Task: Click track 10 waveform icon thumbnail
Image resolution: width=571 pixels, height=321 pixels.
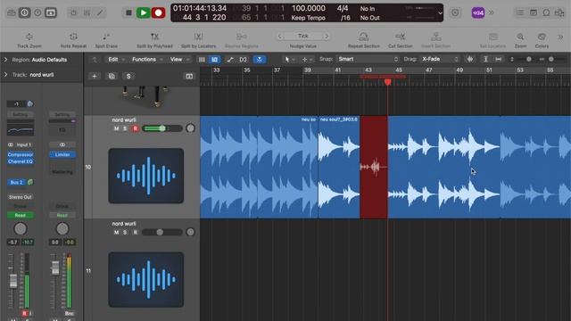Action: 146,176
